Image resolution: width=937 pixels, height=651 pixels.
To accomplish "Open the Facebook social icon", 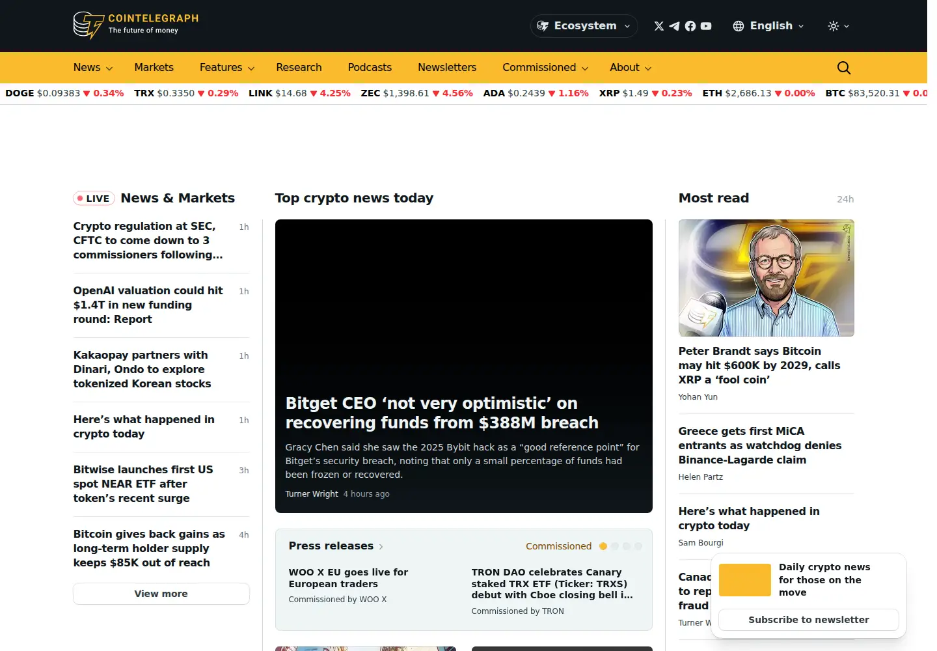I will coord(690,26).
